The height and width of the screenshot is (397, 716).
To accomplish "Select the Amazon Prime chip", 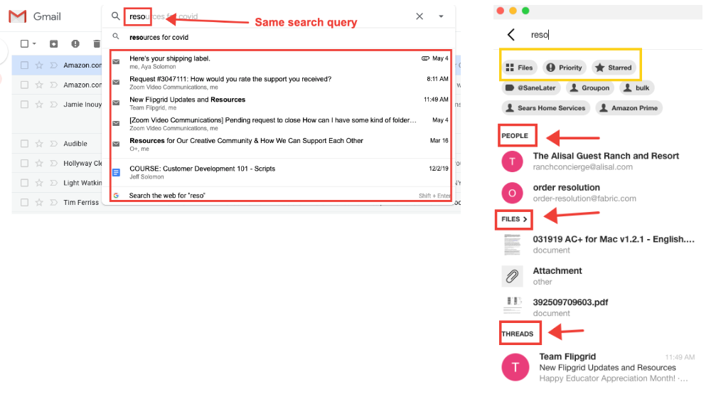I will coord(629,108).
